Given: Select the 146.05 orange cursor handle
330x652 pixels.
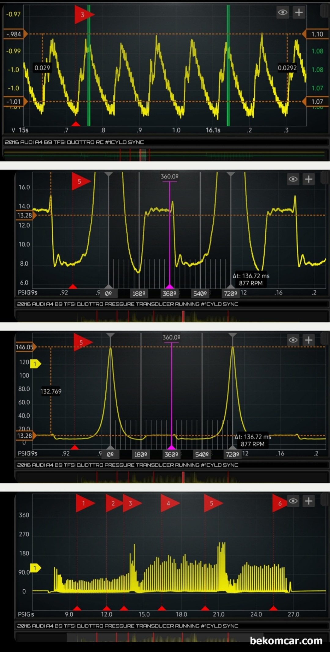Looking at the screenshot, I should 26,347.
